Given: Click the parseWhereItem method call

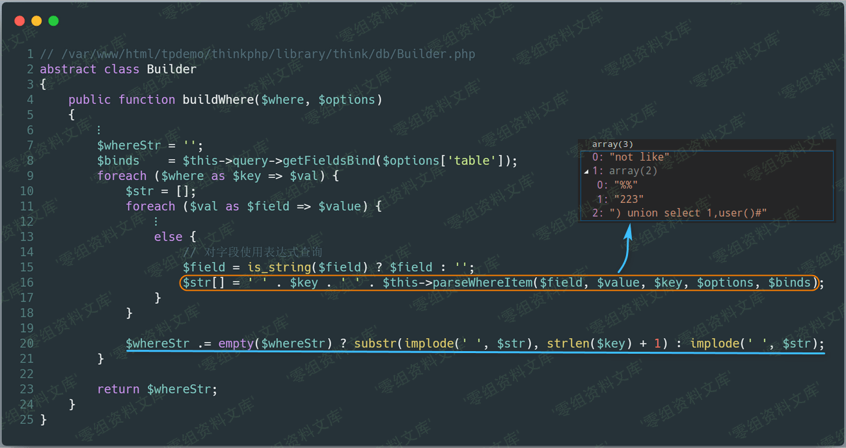Looking at the screenshot, I should [x=482, y=282].
